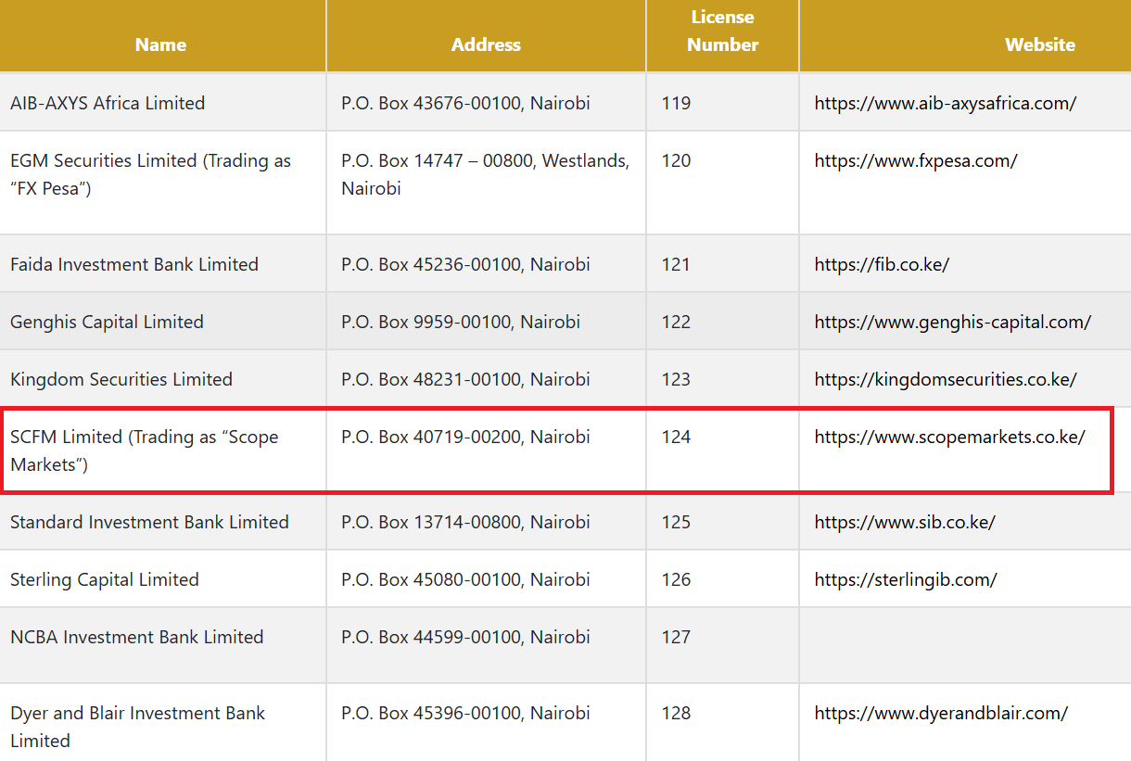The image size is (1131, 761).
Task: Visit the genghis-capital.com link
Action: click(x=952, y=322)
